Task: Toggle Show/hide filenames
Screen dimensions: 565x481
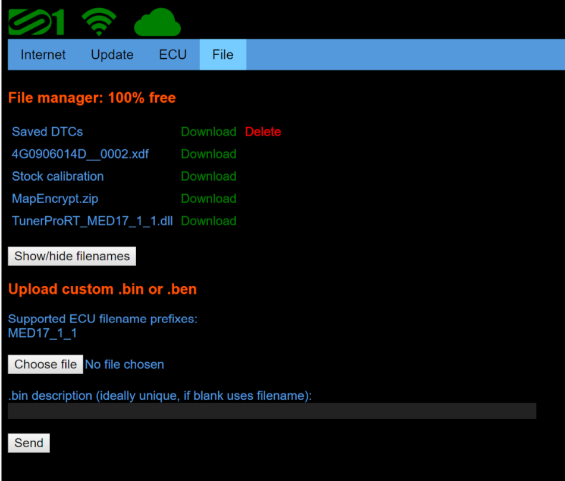Action: click(x=72, y=256)
